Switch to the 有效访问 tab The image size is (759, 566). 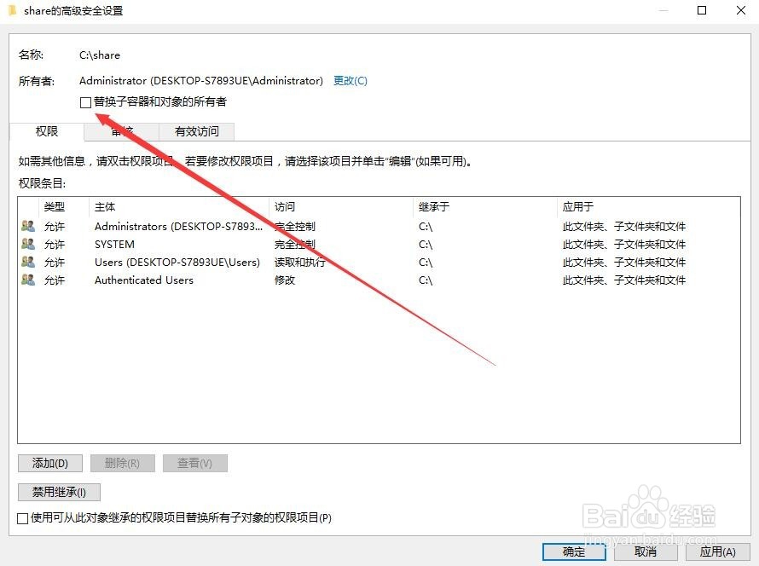[197, 131]
